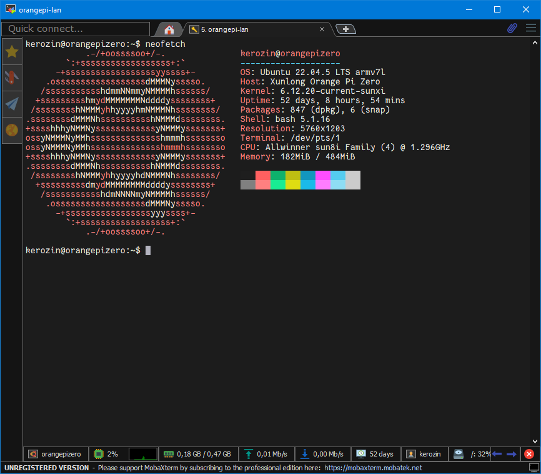The image size is (541, 474).
Task: Open the hamburger menu icon
Action: pyautogui.click(x=530, y=28)
